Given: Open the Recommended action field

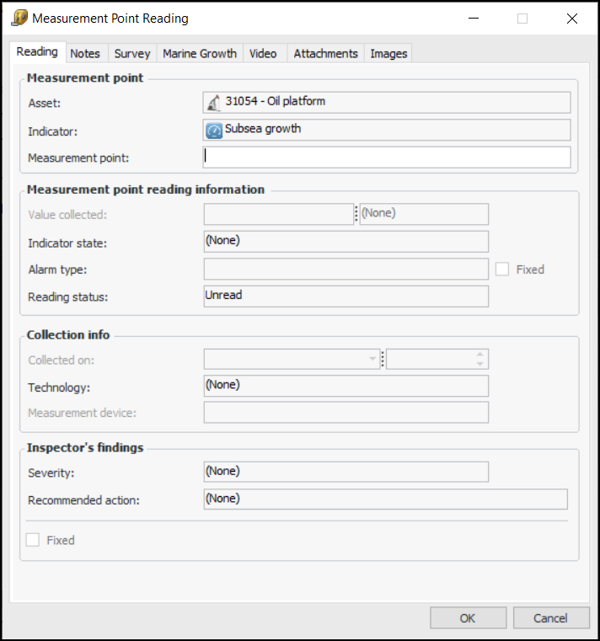Looking at the screenshot, I should [x=385, y=499].
